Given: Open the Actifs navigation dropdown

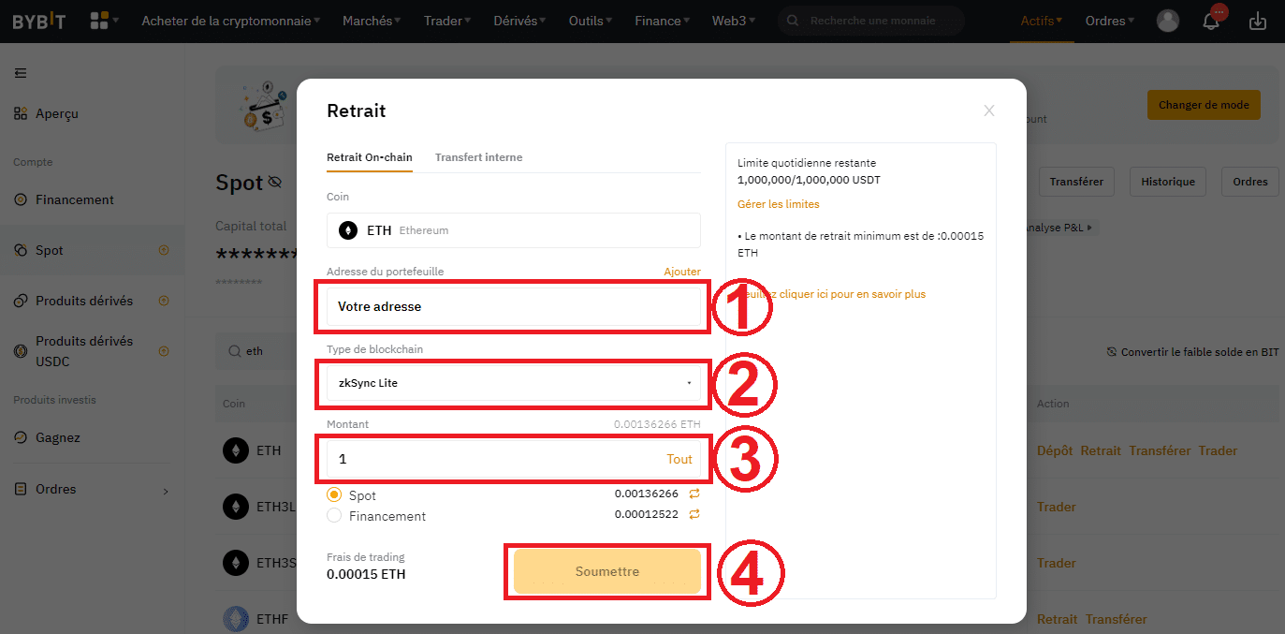Looking at the screenshot, I should [1041, 19].
